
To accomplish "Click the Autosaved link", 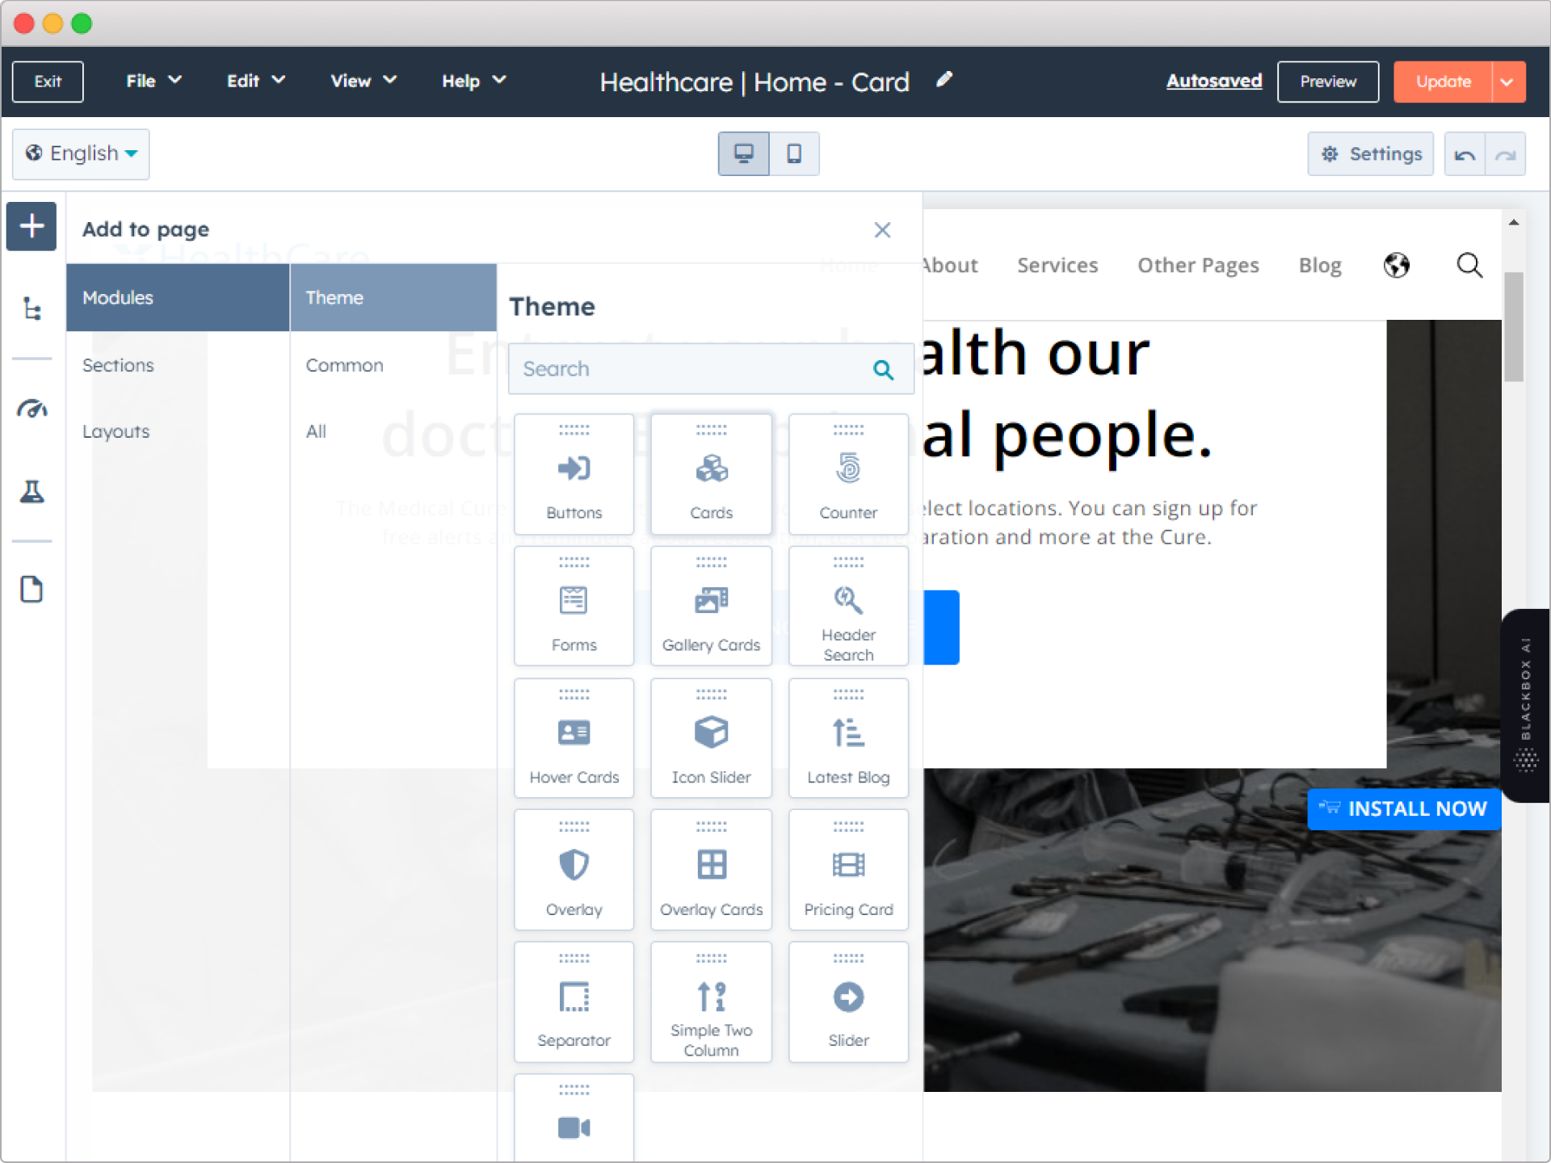I will pos(1213,81).
